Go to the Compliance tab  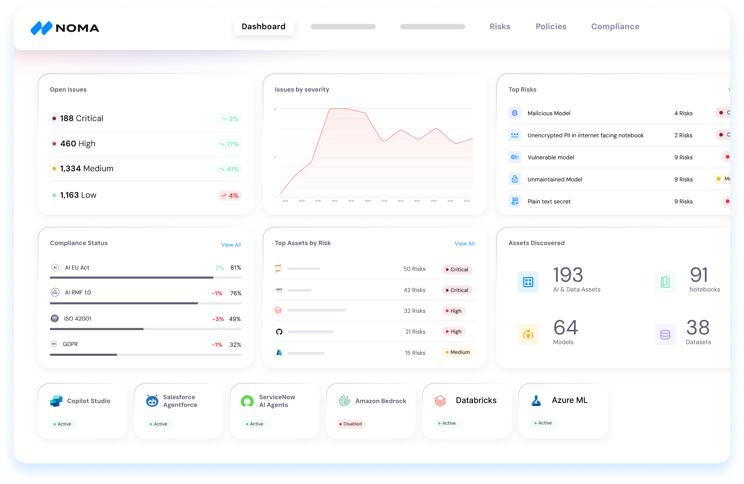(x=615, y=27)
